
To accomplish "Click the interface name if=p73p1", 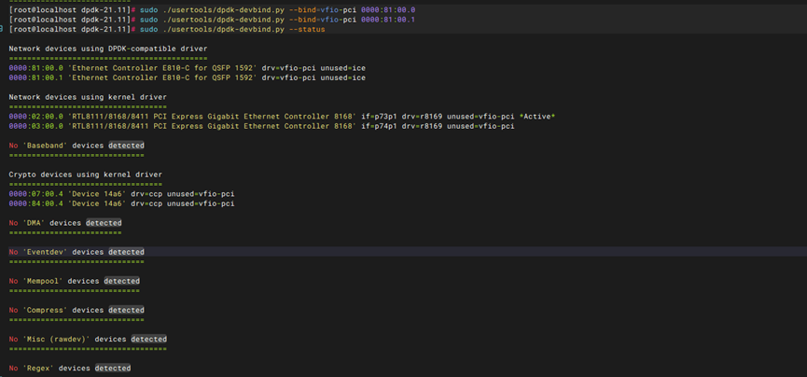I will coord(379,117).
